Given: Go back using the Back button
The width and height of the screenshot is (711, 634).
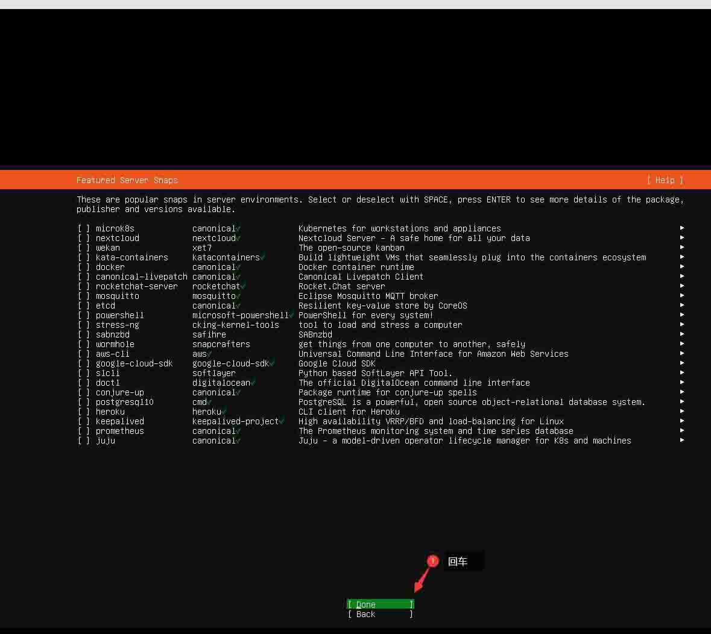Looking at the screenshot, I should (381, 614).
